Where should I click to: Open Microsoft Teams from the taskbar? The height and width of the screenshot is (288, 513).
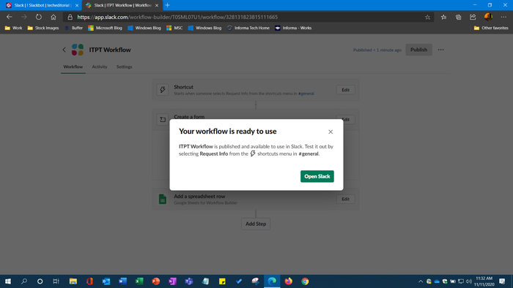click(189, 281)
